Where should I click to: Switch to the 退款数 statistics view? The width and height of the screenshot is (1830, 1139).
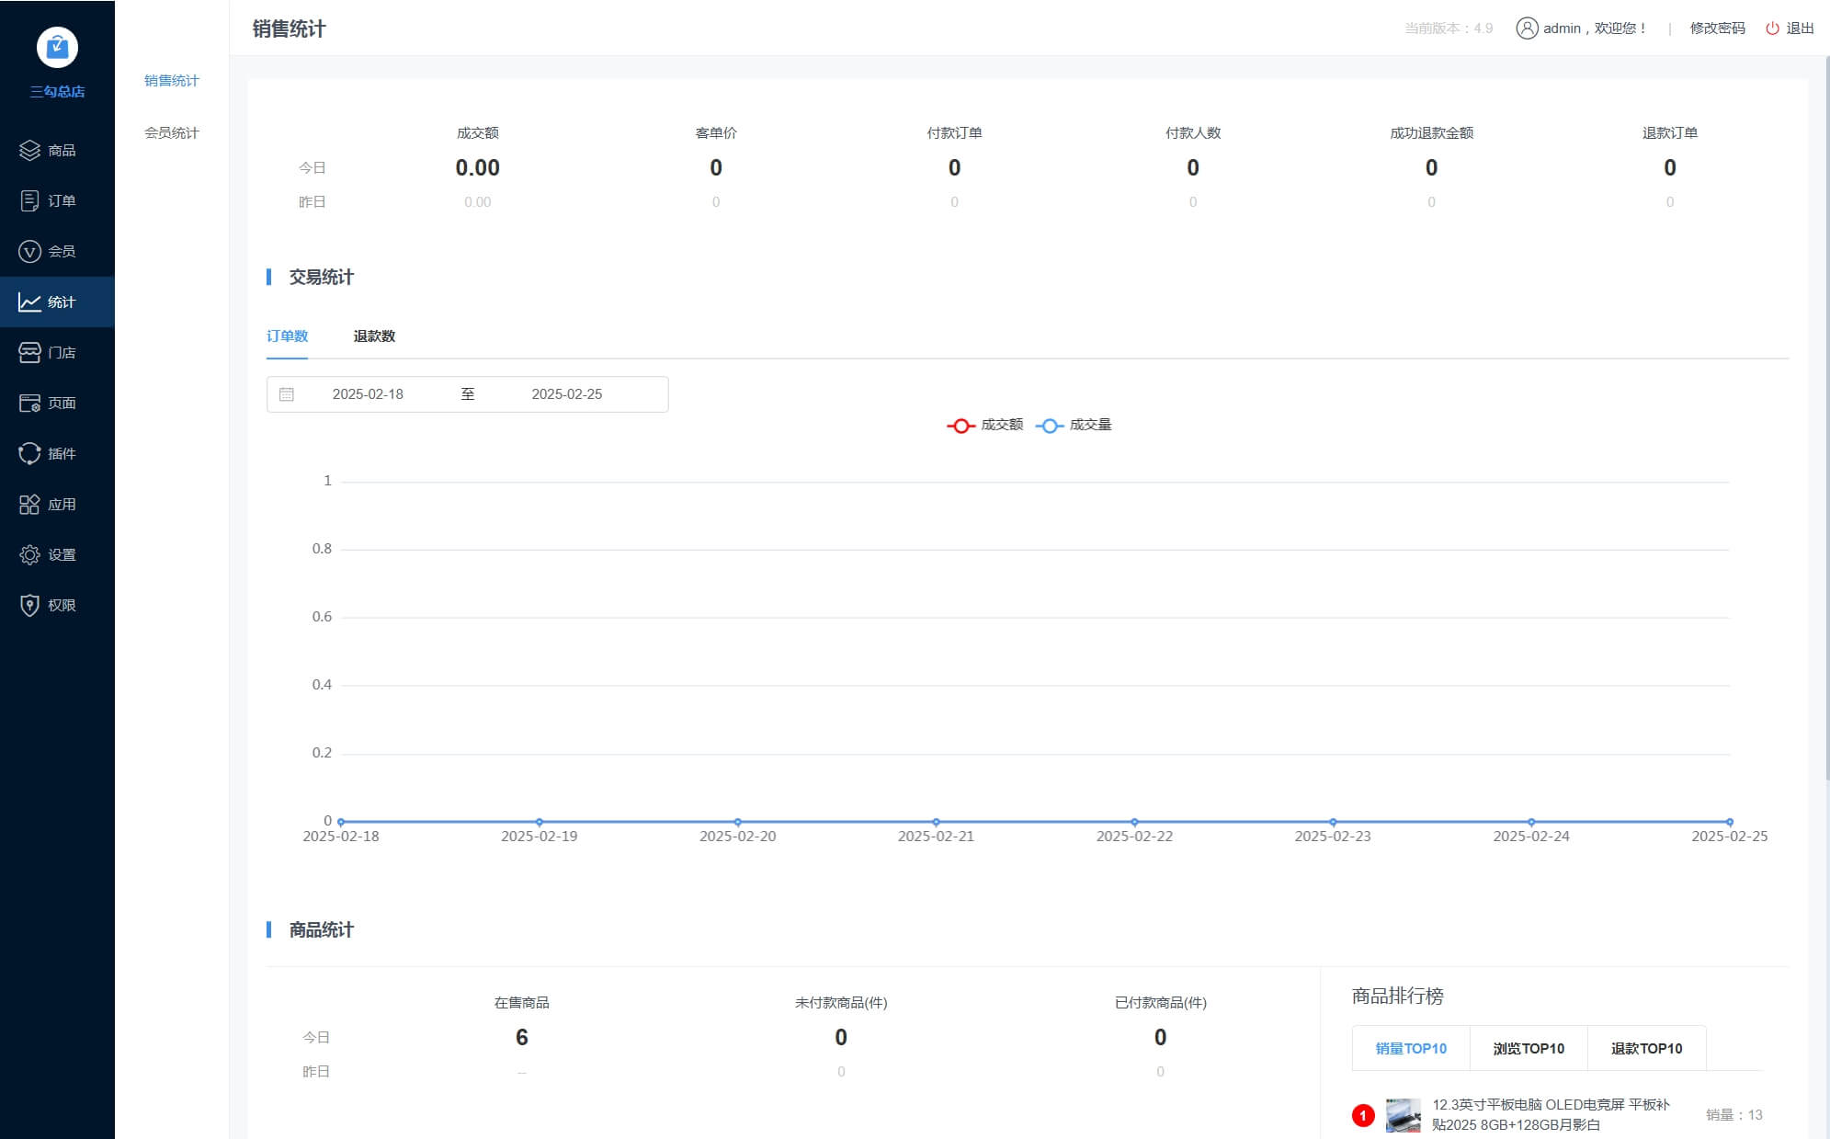(373, 336)
